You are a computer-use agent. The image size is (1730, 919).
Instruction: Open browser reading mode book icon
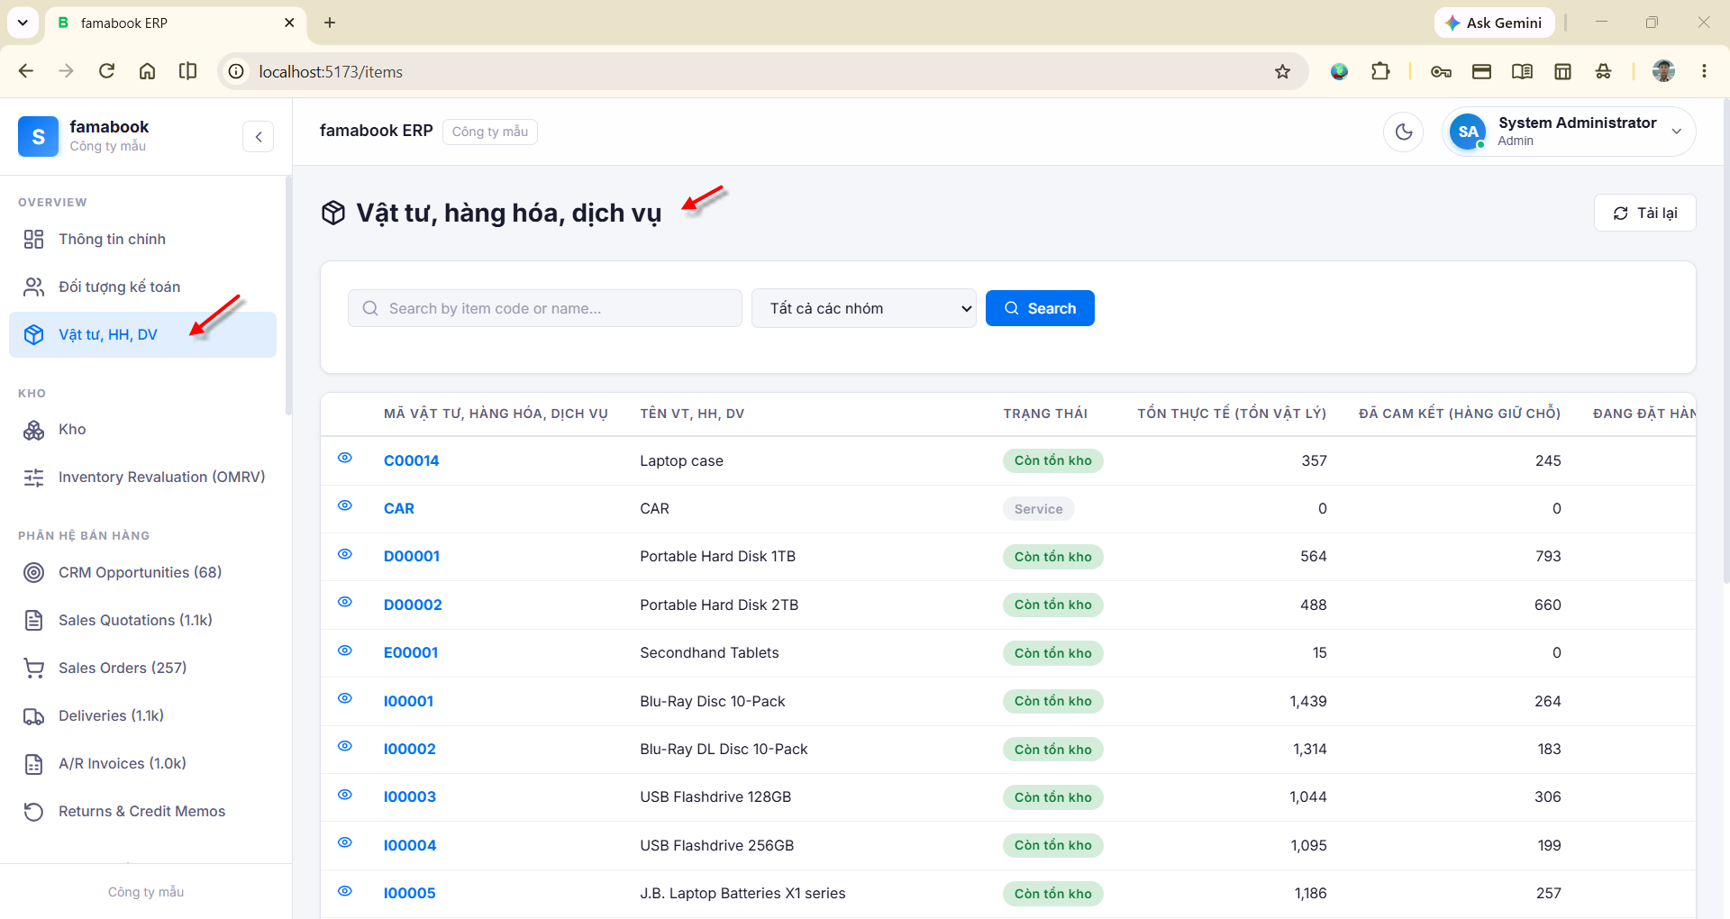coord(1522,71)
